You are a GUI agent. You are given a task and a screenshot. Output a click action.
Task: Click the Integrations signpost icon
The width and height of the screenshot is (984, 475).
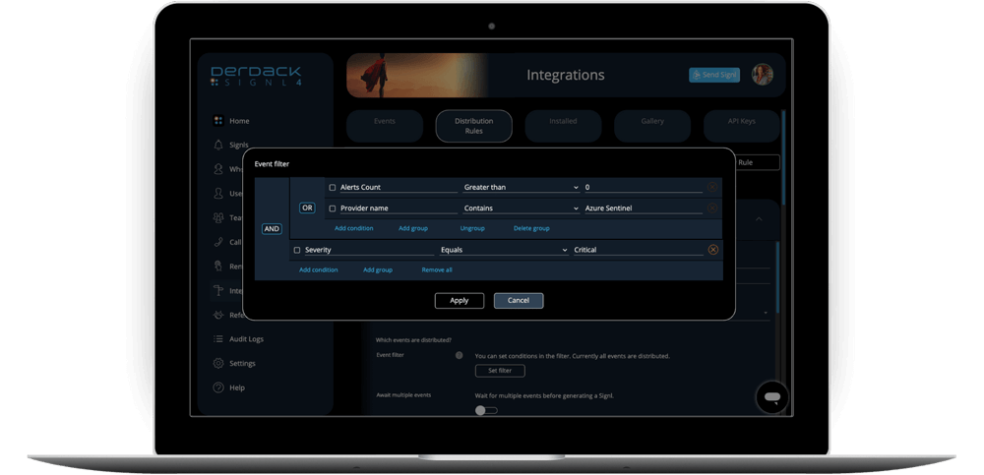(x=218, y=290)
